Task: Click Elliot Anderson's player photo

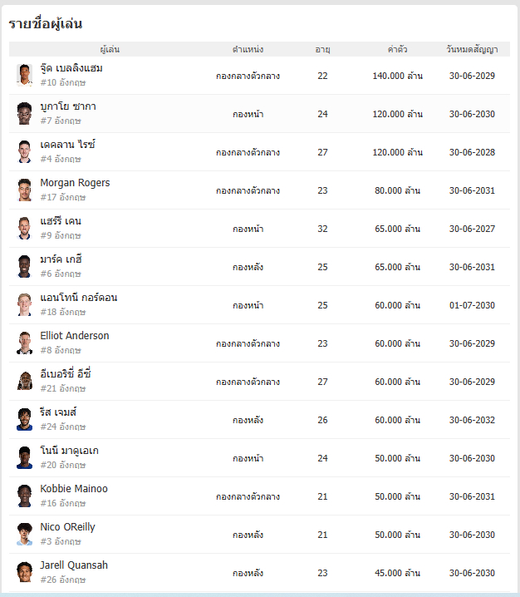Action: tap(24, 343)
